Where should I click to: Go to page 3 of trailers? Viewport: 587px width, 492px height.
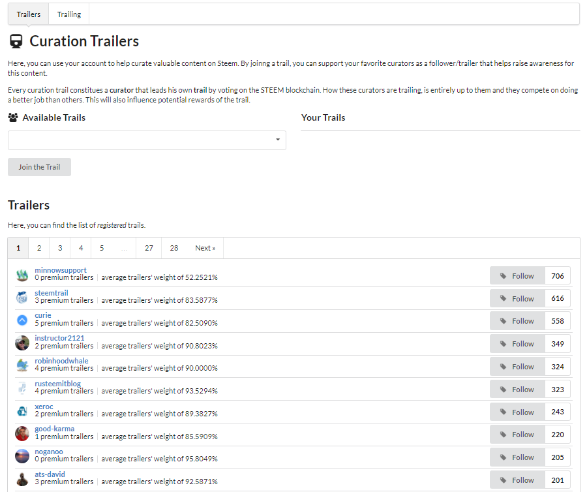(x=60, y=248)
